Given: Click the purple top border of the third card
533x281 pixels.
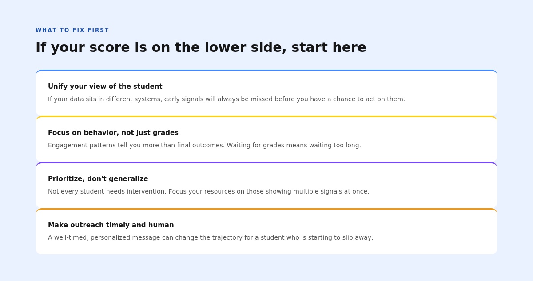Looking at the screenshot, I should click(266, 162).
